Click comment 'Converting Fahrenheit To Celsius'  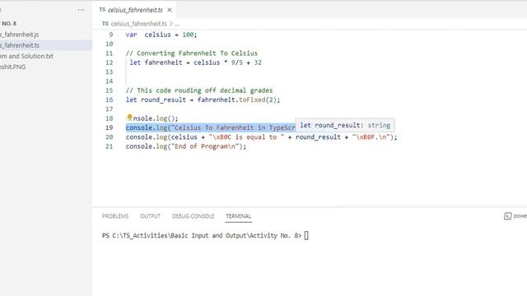coord(192,53)
